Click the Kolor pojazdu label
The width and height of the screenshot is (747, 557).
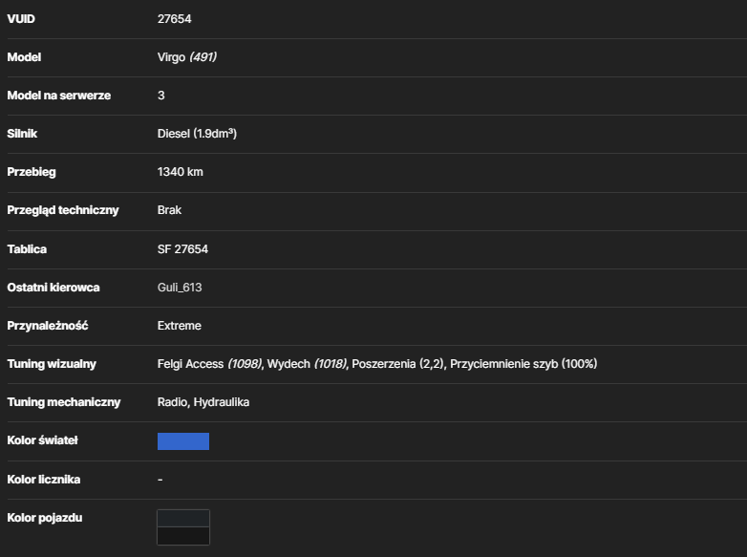pos(44,518)
